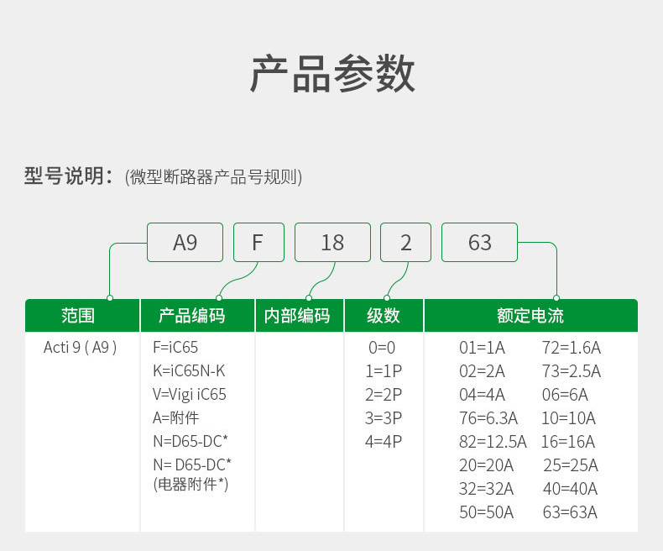Viewport: 663px width, 551px height.
Task: Select the A9 code box
Action: pos(185,243)
